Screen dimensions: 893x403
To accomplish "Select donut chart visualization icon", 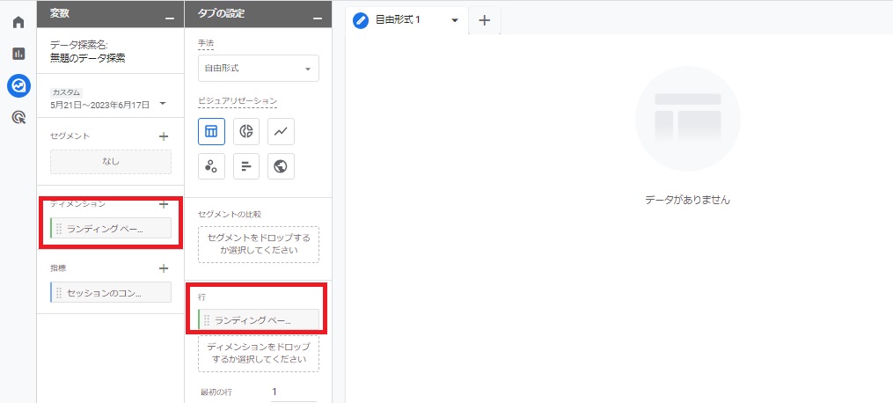I will (246, 131).
